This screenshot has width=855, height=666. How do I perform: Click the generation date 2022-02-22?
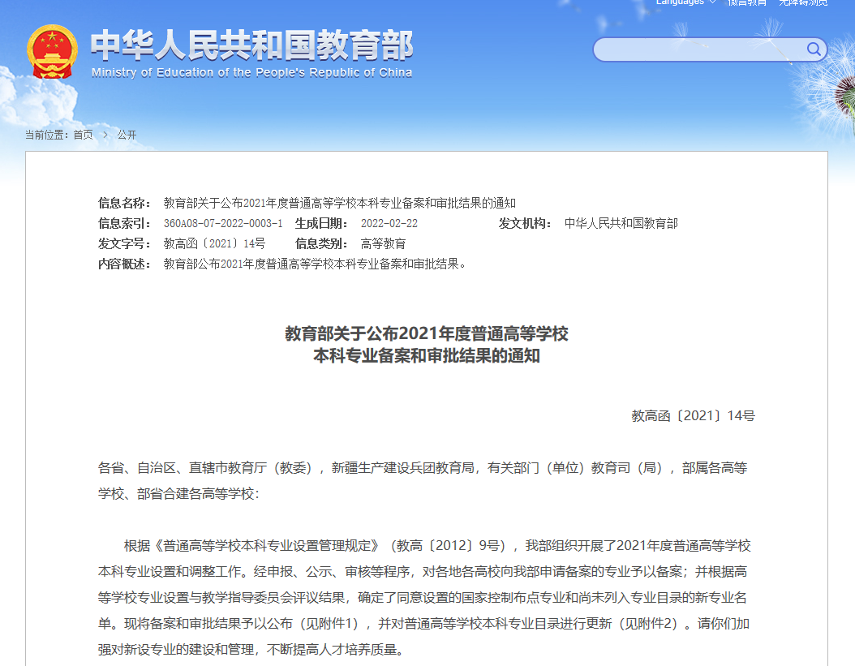tap(389, 223)
